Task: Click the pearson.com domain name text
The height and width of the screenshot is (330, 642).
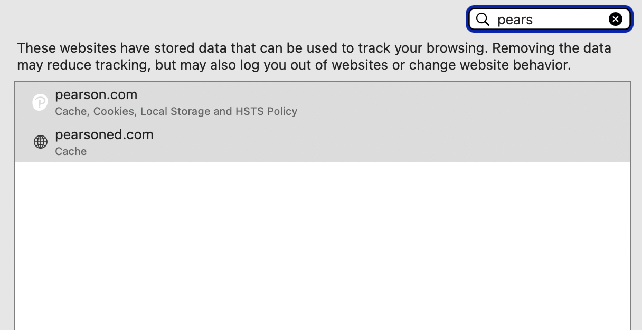Action: pos(96,95)
